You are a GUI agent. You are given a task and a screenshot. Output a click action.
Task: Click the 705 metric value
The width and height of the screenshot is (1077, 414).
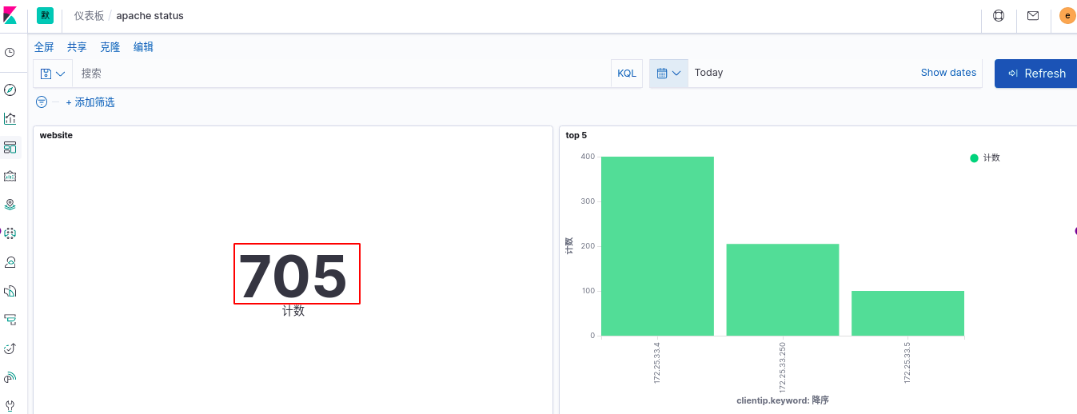[x=293, y=276]
